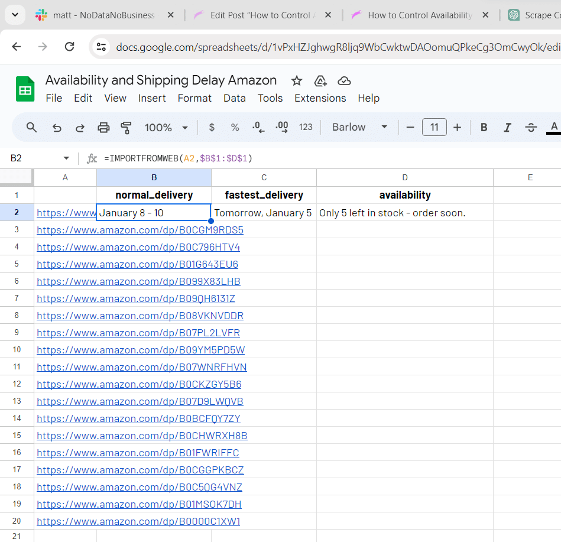Expand the Barlow font dropdown
The width and height of the screenshot is (561, 542).
tap(359, 127)
